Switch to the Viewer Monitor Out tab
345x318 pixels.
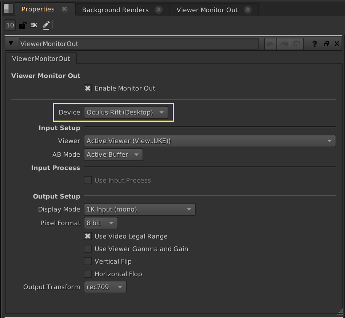(207, 10)
